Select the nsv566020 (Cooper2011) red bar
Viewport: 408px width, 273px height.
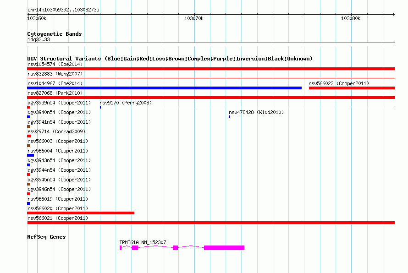pyautogui.click(x=81, y=213)
